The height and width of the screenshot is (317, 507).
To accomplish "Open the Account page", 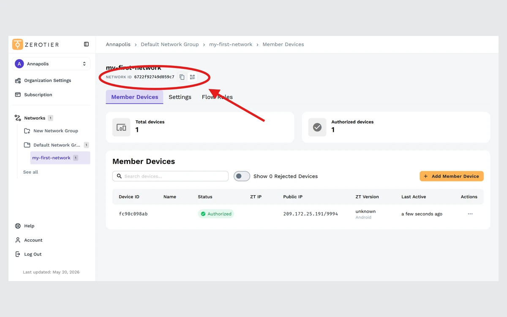I will tap(33, 240).
